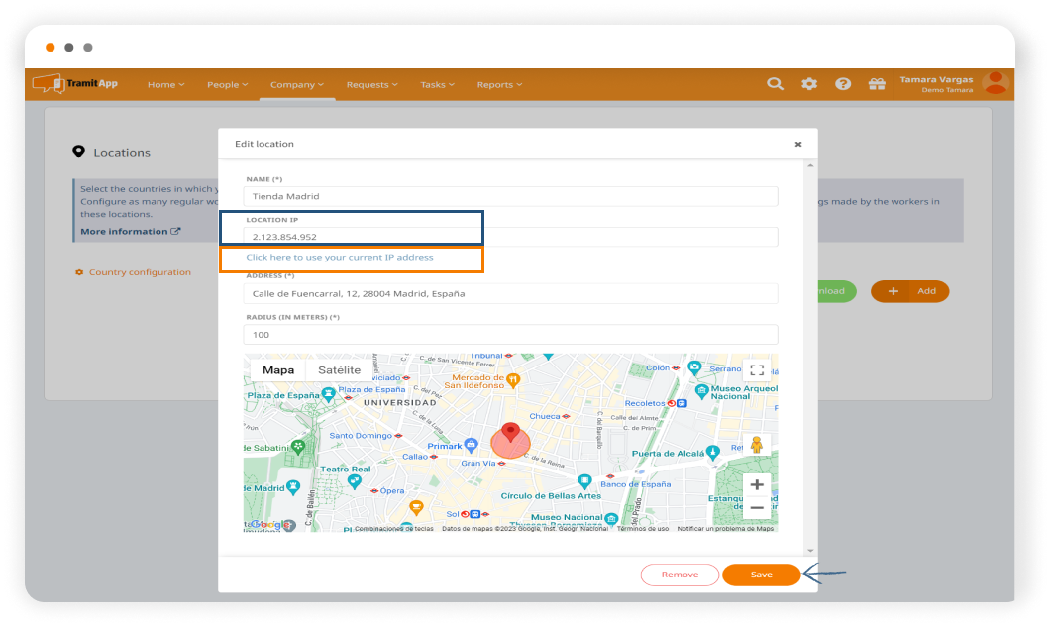Expand the People dropdown menu
The width and height of the screenshot is (1051, 627).
[x=227, y=85]
